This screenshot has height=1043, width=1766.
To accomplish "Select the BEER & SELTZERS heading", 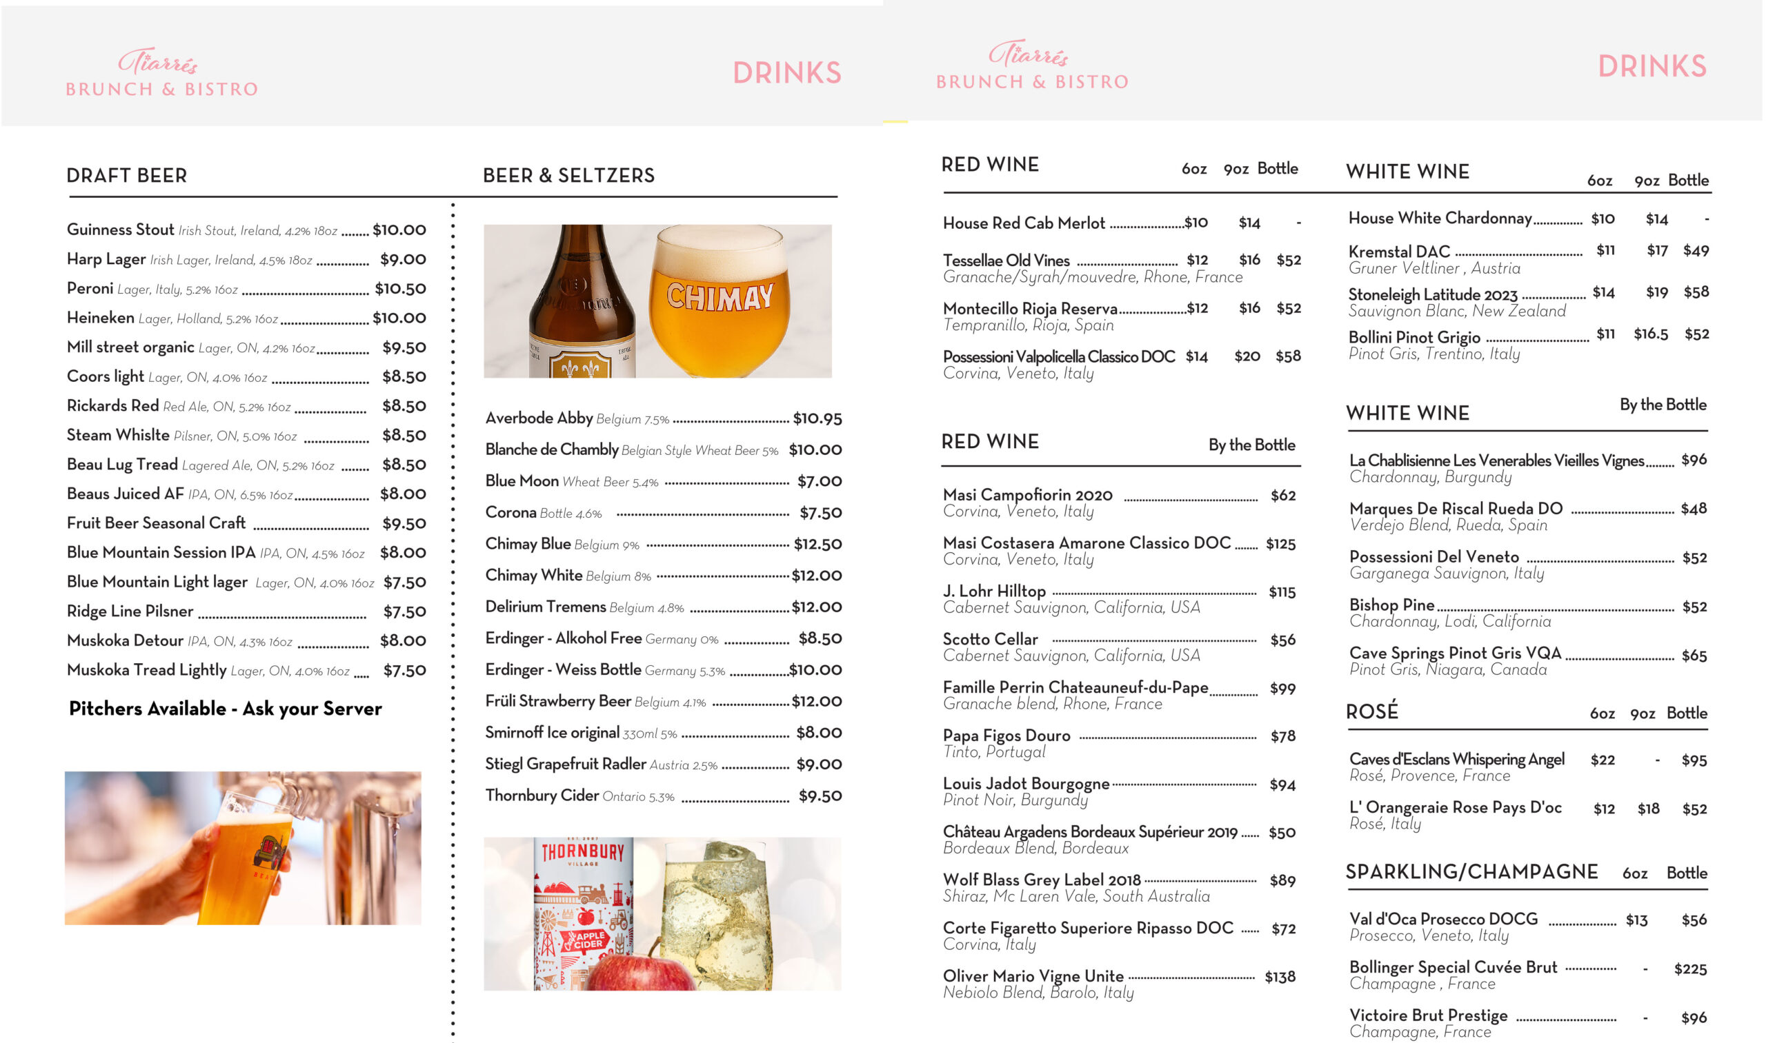I will click(569, 176).
